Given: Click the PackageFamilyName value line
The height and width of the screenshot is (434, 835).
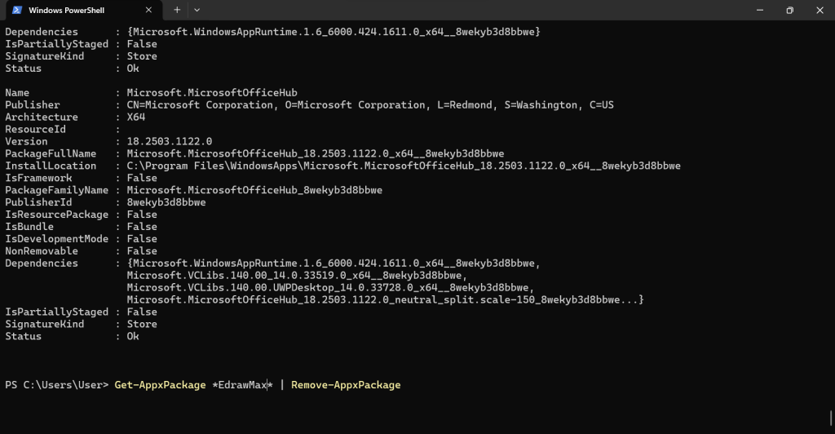Looking at the screenshot, I should point(254,190).
